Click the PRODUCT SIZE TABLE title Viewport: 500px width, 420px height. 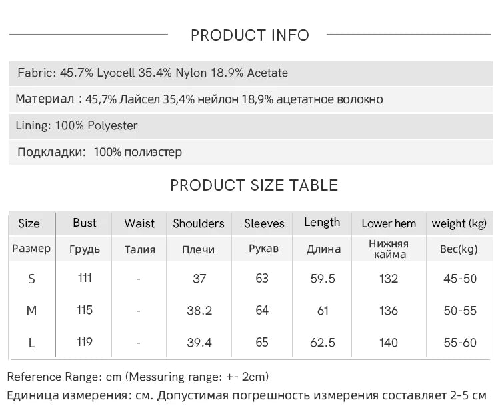coord(254,185)
